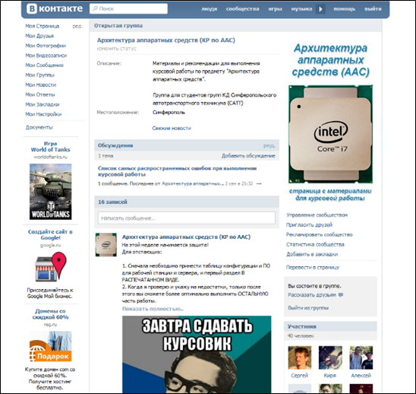Screen dimensions: 416x394
Task: Open Мои Сообщения
Action: pyautogui.click(x=44, y=65)
